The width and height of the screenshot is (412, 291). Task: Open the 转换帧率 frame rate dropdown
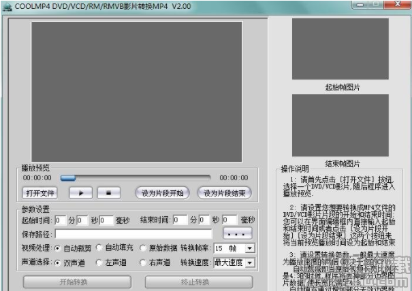[x=250, y=248]
